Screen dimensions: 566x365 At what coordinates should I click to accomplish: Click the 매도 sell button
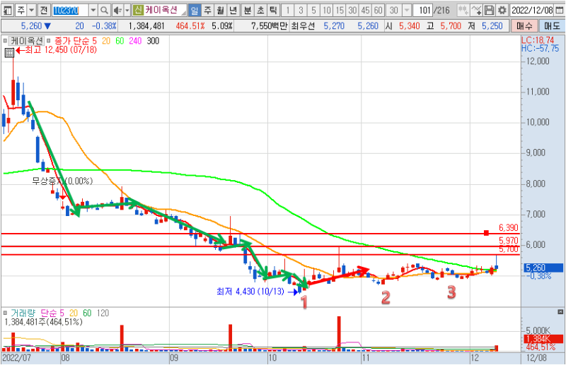tap(552, 26)
